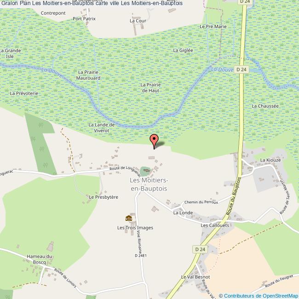Click the La Chaussée label
Image resolution: width=299 pixels, height=299 pixels.
coord(265,106)
